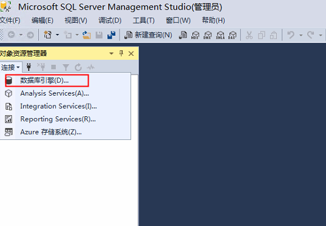Toggle the Object Explorer auto-hide pin
Viewport: 326px width, 226px height.
pyautogui.click(x=121, y=53)
